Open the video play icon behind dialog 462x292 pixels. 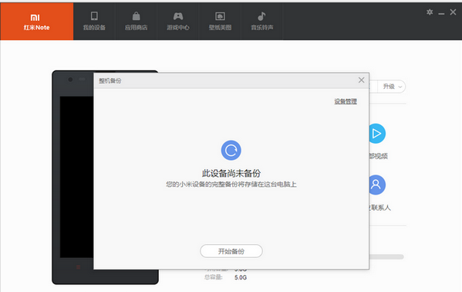[377, 134]
